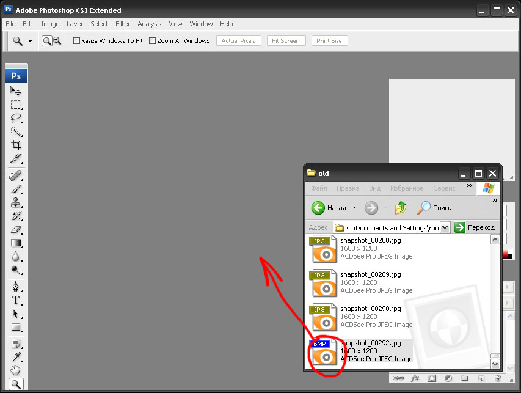Select the Eraser tool
The image size is (521, 393).
[16, 230]
